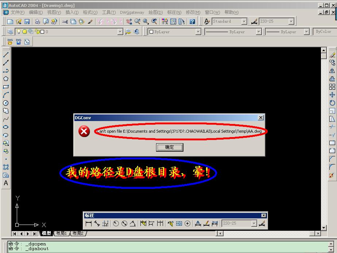The height and width of the screenshot is (253, 337).
Task: Select the 模型 model tab
Action: 46,233
